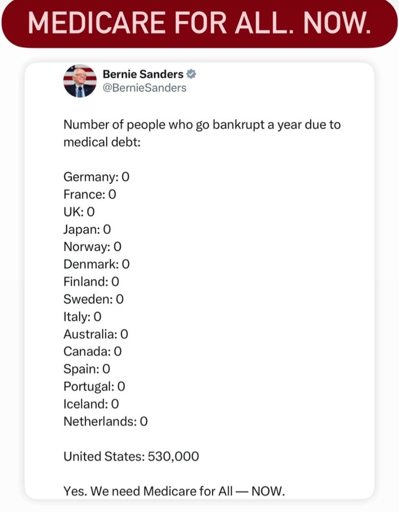Click the 'Denmark: 0' line
This screenshot has width=399, height=512.
click(x=96, y=264)
